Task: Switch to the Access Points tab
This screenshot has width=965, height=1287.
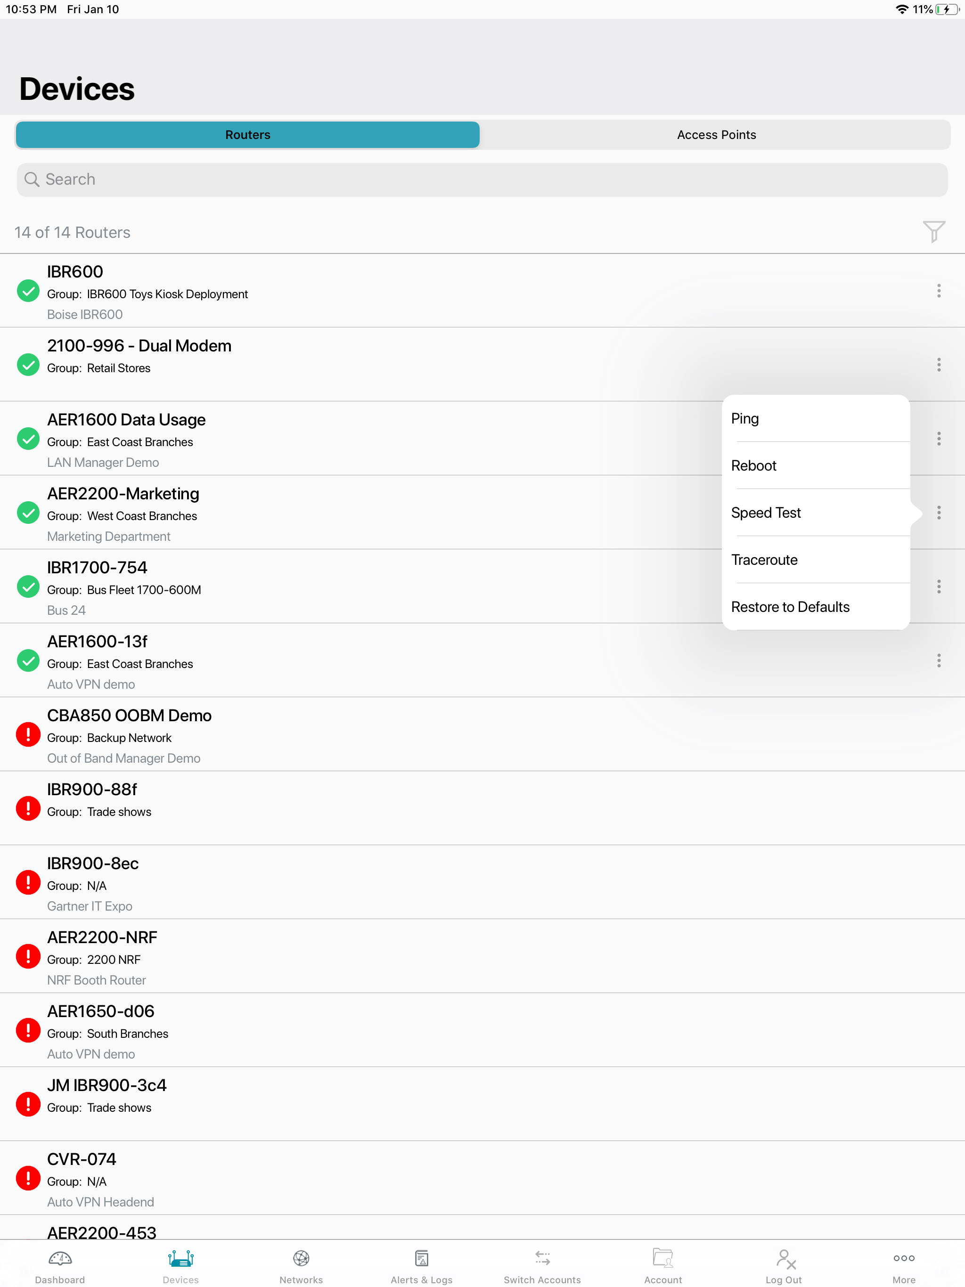Action: 716,134
